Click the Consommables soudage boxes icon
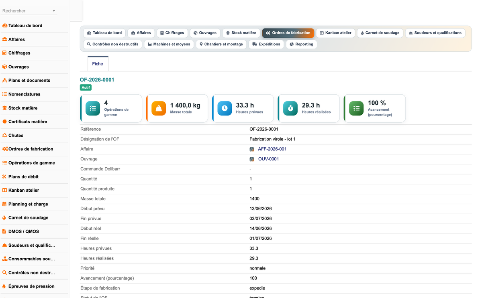Viewport: 482px width, 298px height. pyautogui.click(x=5, y=259)
